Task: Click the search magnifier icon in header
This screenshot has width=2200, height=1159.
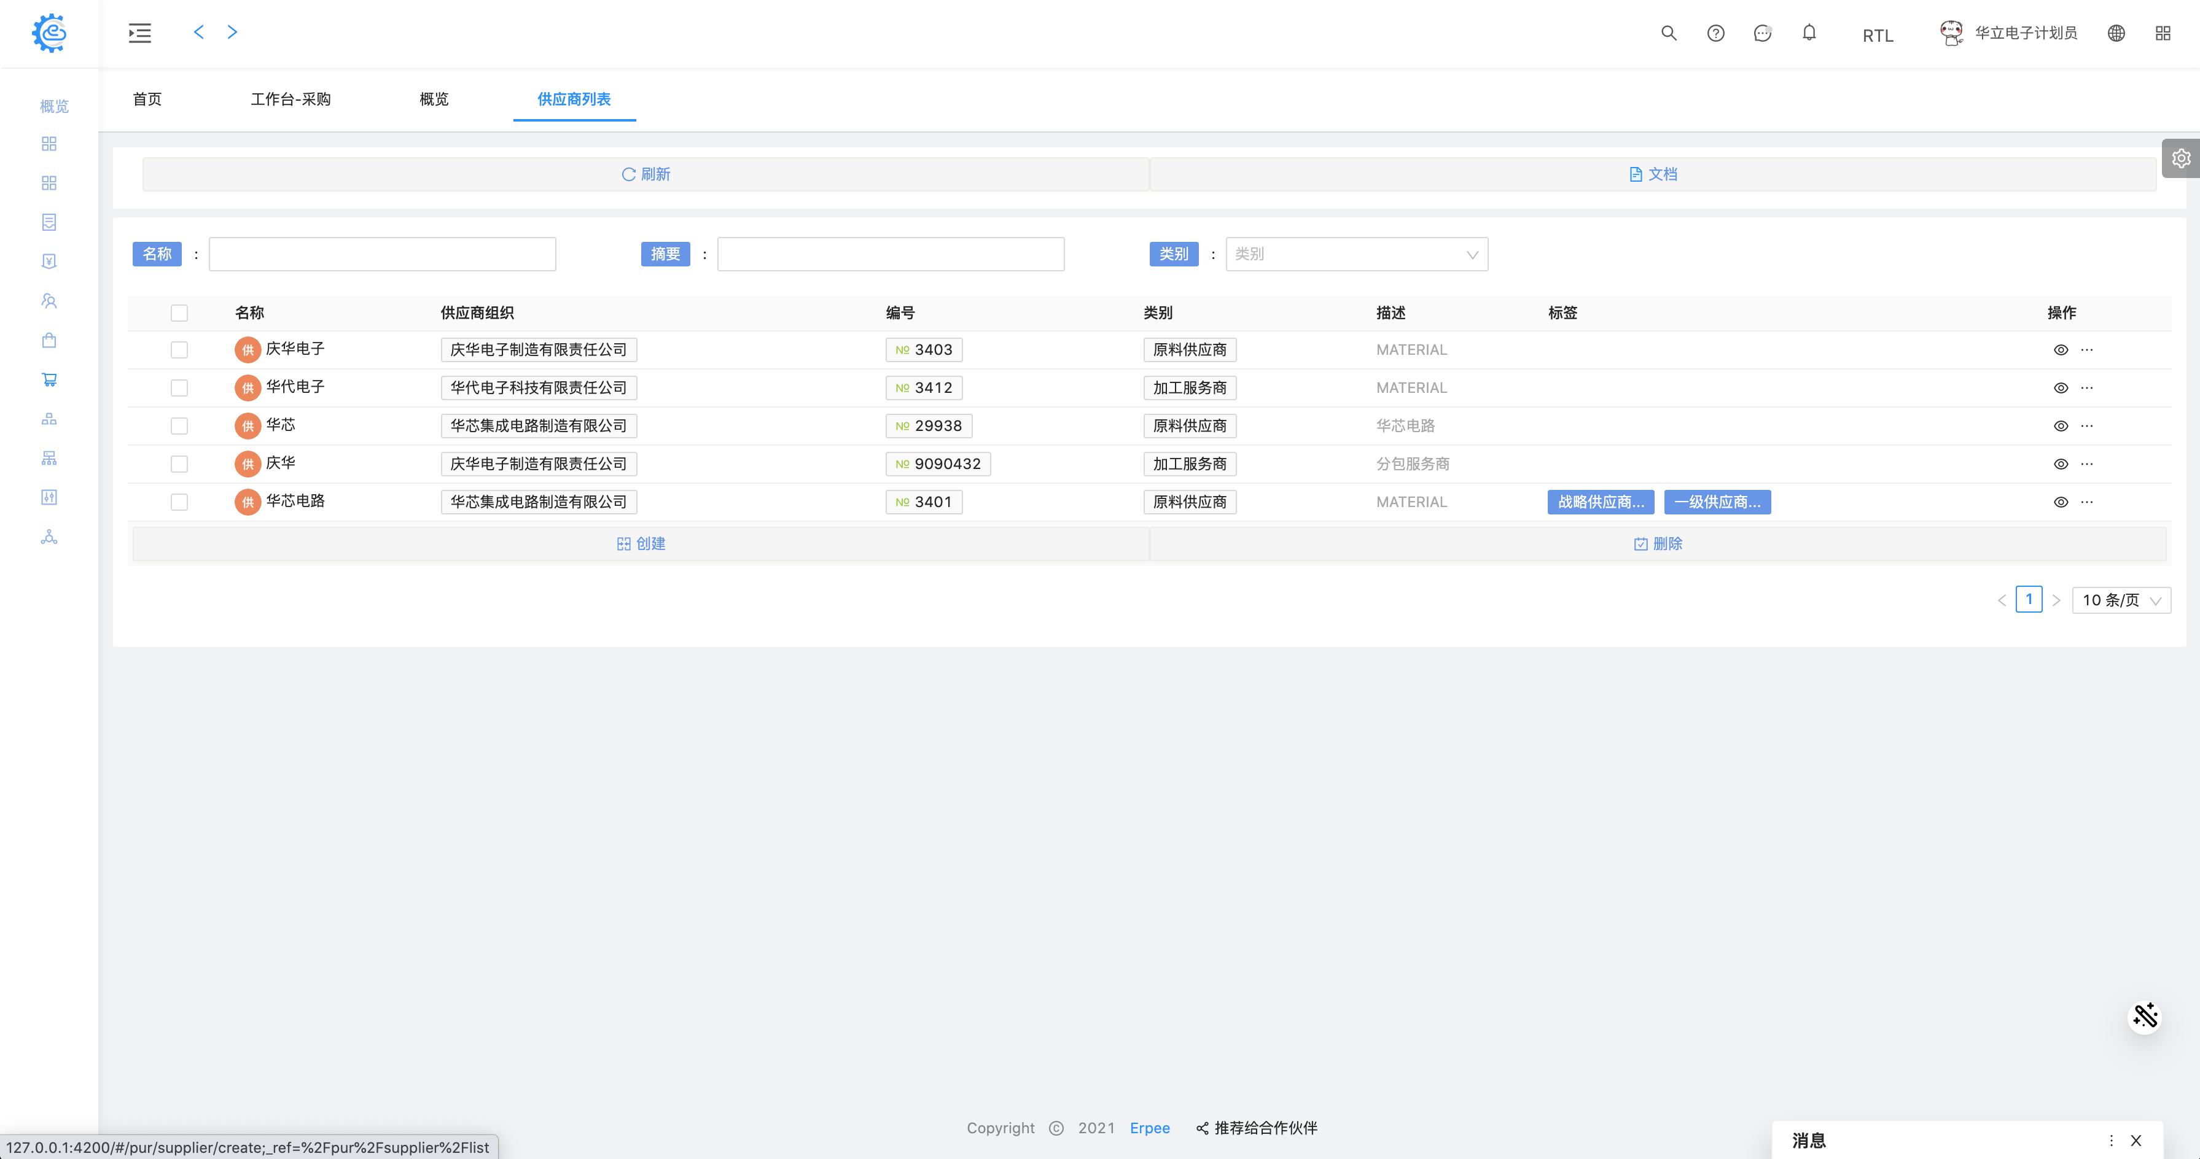Action: coord(1668,33)
